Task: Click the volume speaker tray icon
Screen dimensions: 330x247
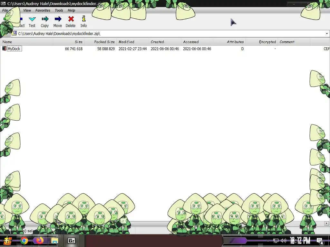Action: (284, 241)
